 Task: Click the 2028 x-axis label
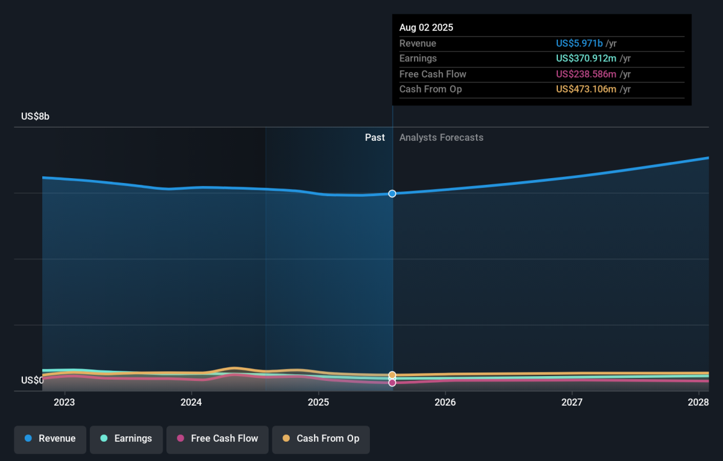(x=698, y=402)
